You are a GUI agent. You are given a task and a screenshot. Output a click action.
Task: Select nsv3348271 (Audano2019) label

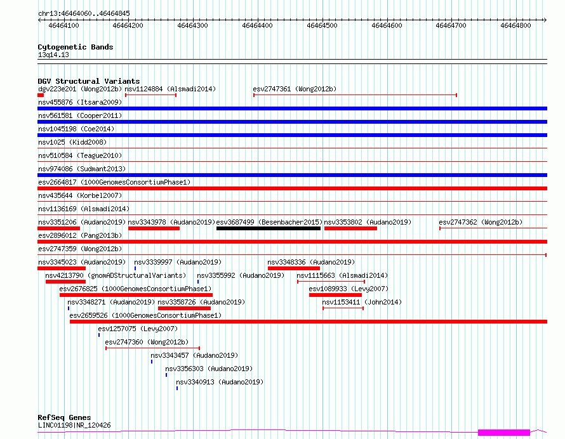[x=111, y=302]
